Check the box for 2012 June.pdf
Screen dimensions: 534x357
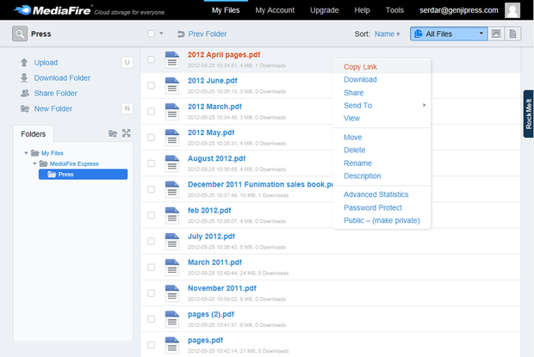[x=152, y=86]
